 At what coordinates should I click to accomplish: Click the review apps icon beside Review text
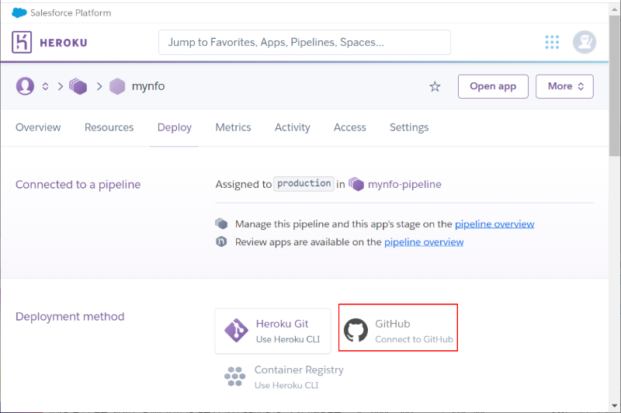(x=221, y=241)
